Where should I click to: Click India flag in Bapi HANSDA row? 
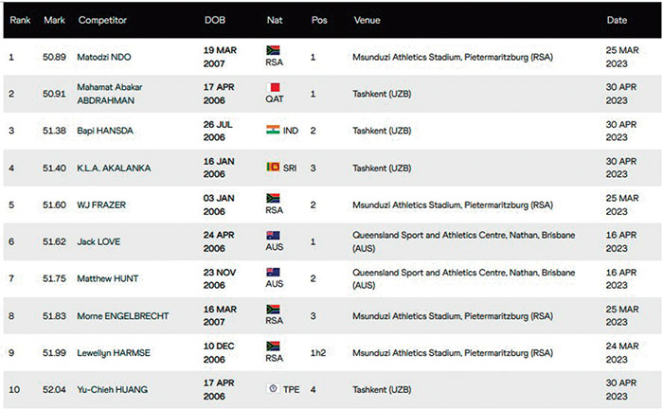coord(273,130)
